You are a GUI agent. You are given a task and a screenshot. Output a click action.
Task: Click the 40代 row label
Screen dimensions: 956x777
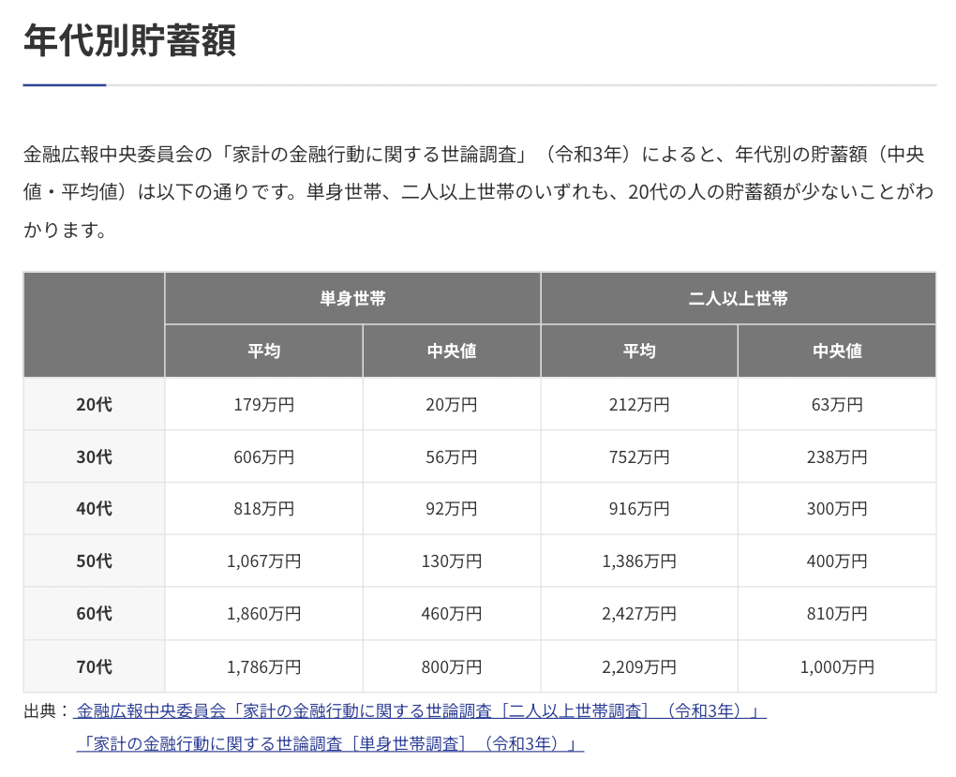94,509
